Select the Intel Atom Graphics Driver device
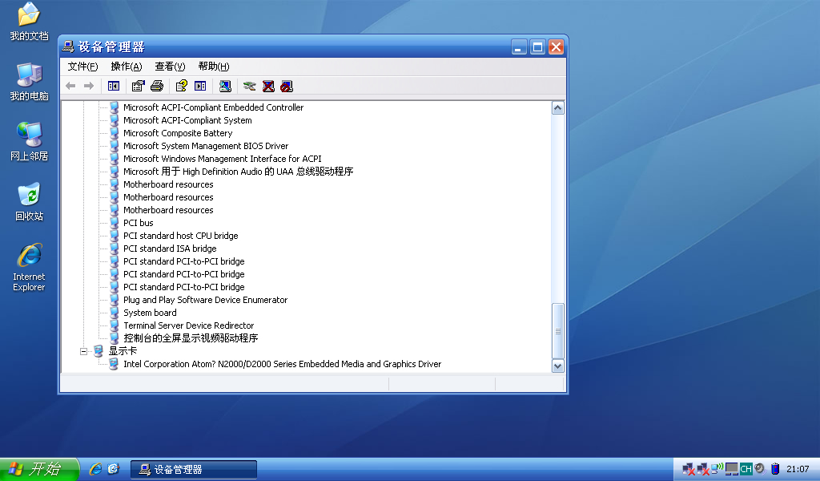 282,364
